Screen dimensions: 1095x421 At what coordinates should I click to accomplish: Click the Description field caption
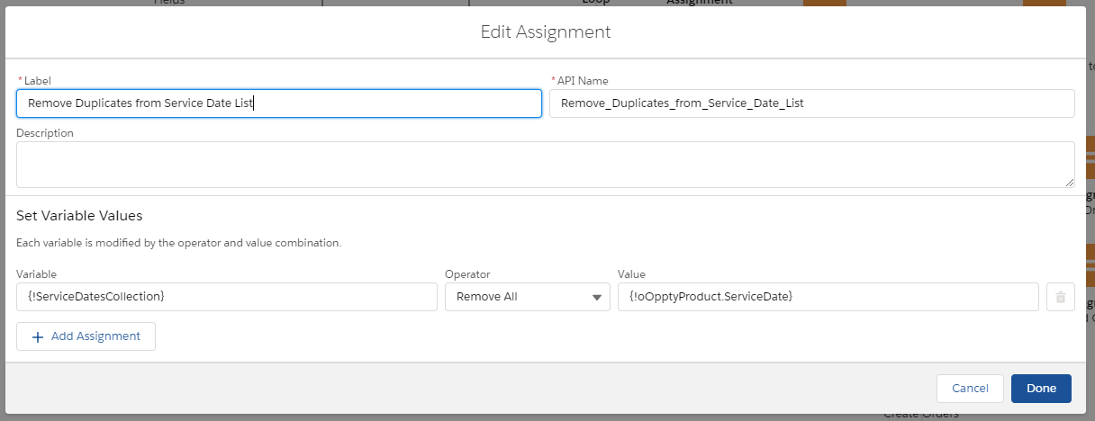click(45, 133)
